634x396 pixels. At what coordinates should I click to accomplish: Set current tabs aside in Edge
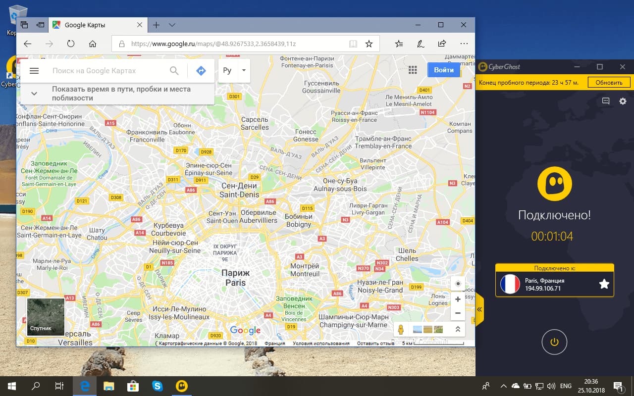[x=40, y=25]
